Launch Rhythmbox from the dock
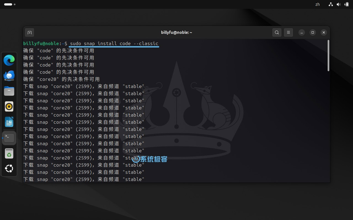This screenshot has width=353, height=220. 9,106
